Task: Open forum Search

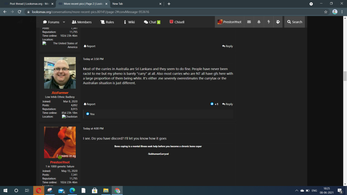Action: pyautogui.click(x=295, y=22)
